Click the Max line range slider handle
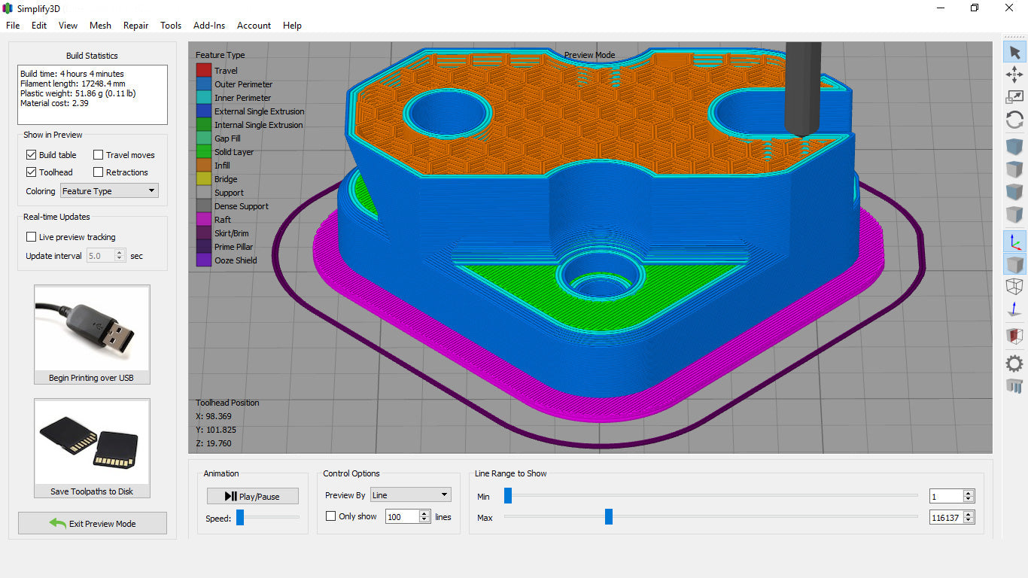 (609, 517)
